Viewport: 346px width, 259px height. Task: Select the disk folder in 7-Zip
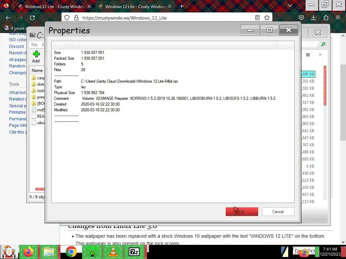click(38, 84)
